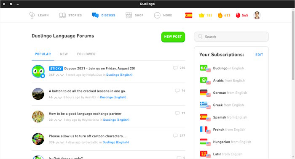Viewport: 295px width, 159px height.
Task: Click comment icon on cartoon characters post
Action: click(175, 135)
